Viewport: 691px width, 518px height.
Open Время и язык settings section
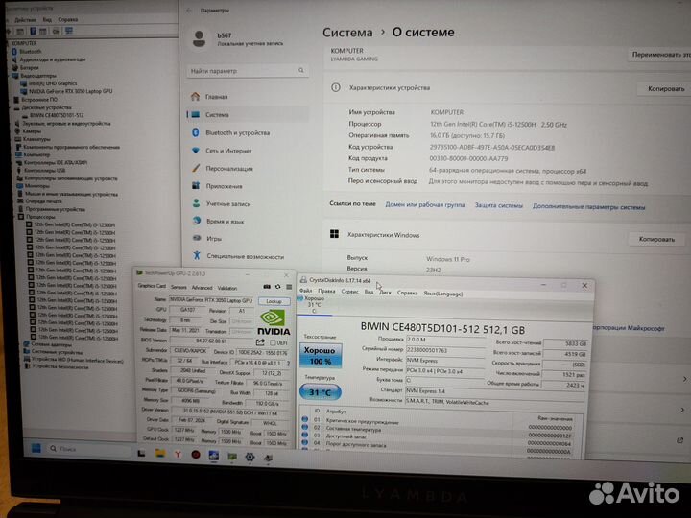[226, 221]
